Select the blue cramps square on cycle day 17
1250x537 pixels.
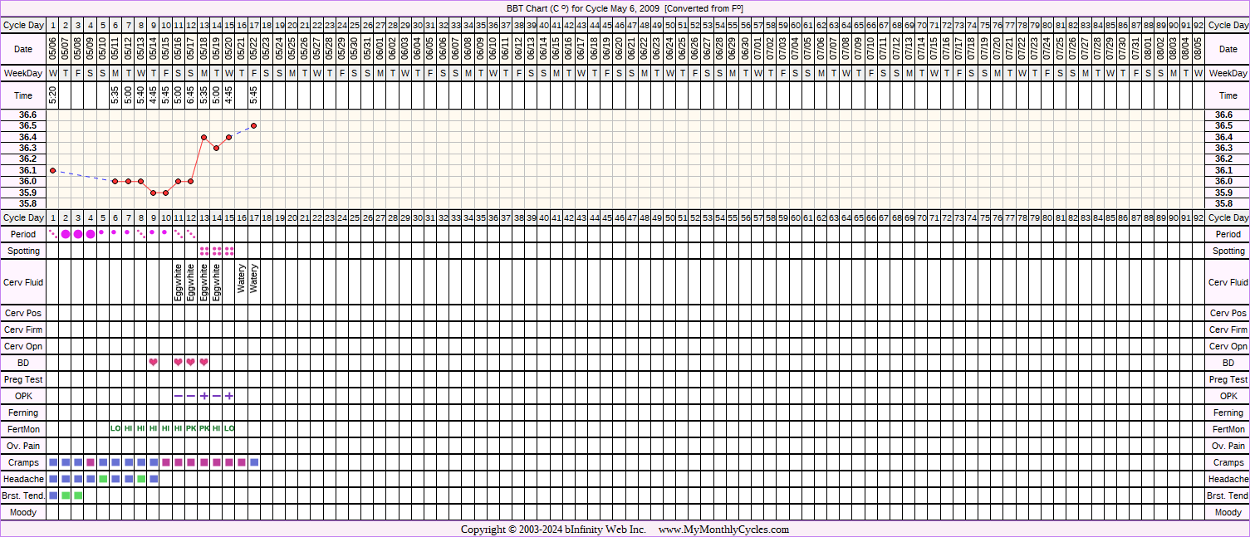pos(254,462)
